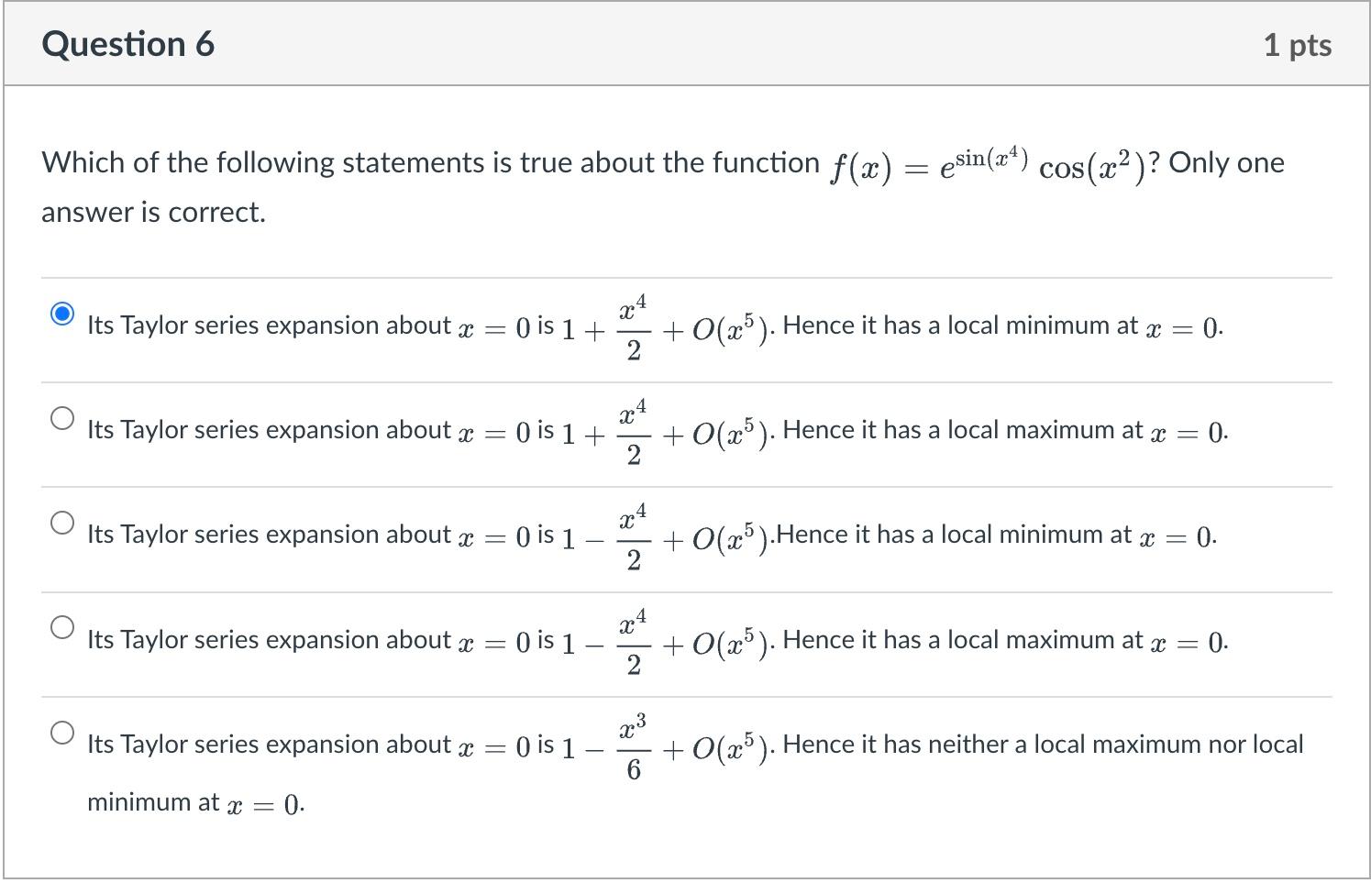The width and height of the screenshot is (1371, 883).
Task: Pick the last option with x³/6 expansion
Action: (x=61, y=734)
